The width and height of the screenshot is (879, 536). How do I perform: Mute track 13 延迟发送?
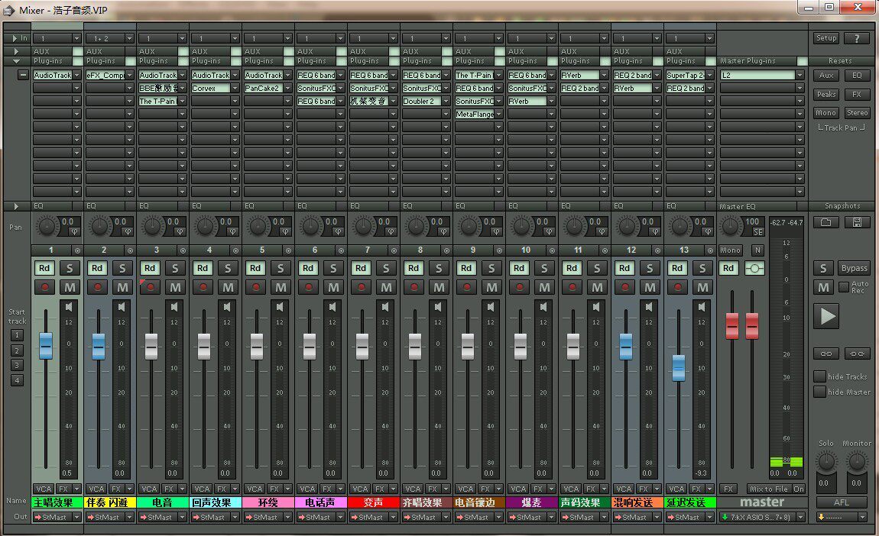coord(702,287)
